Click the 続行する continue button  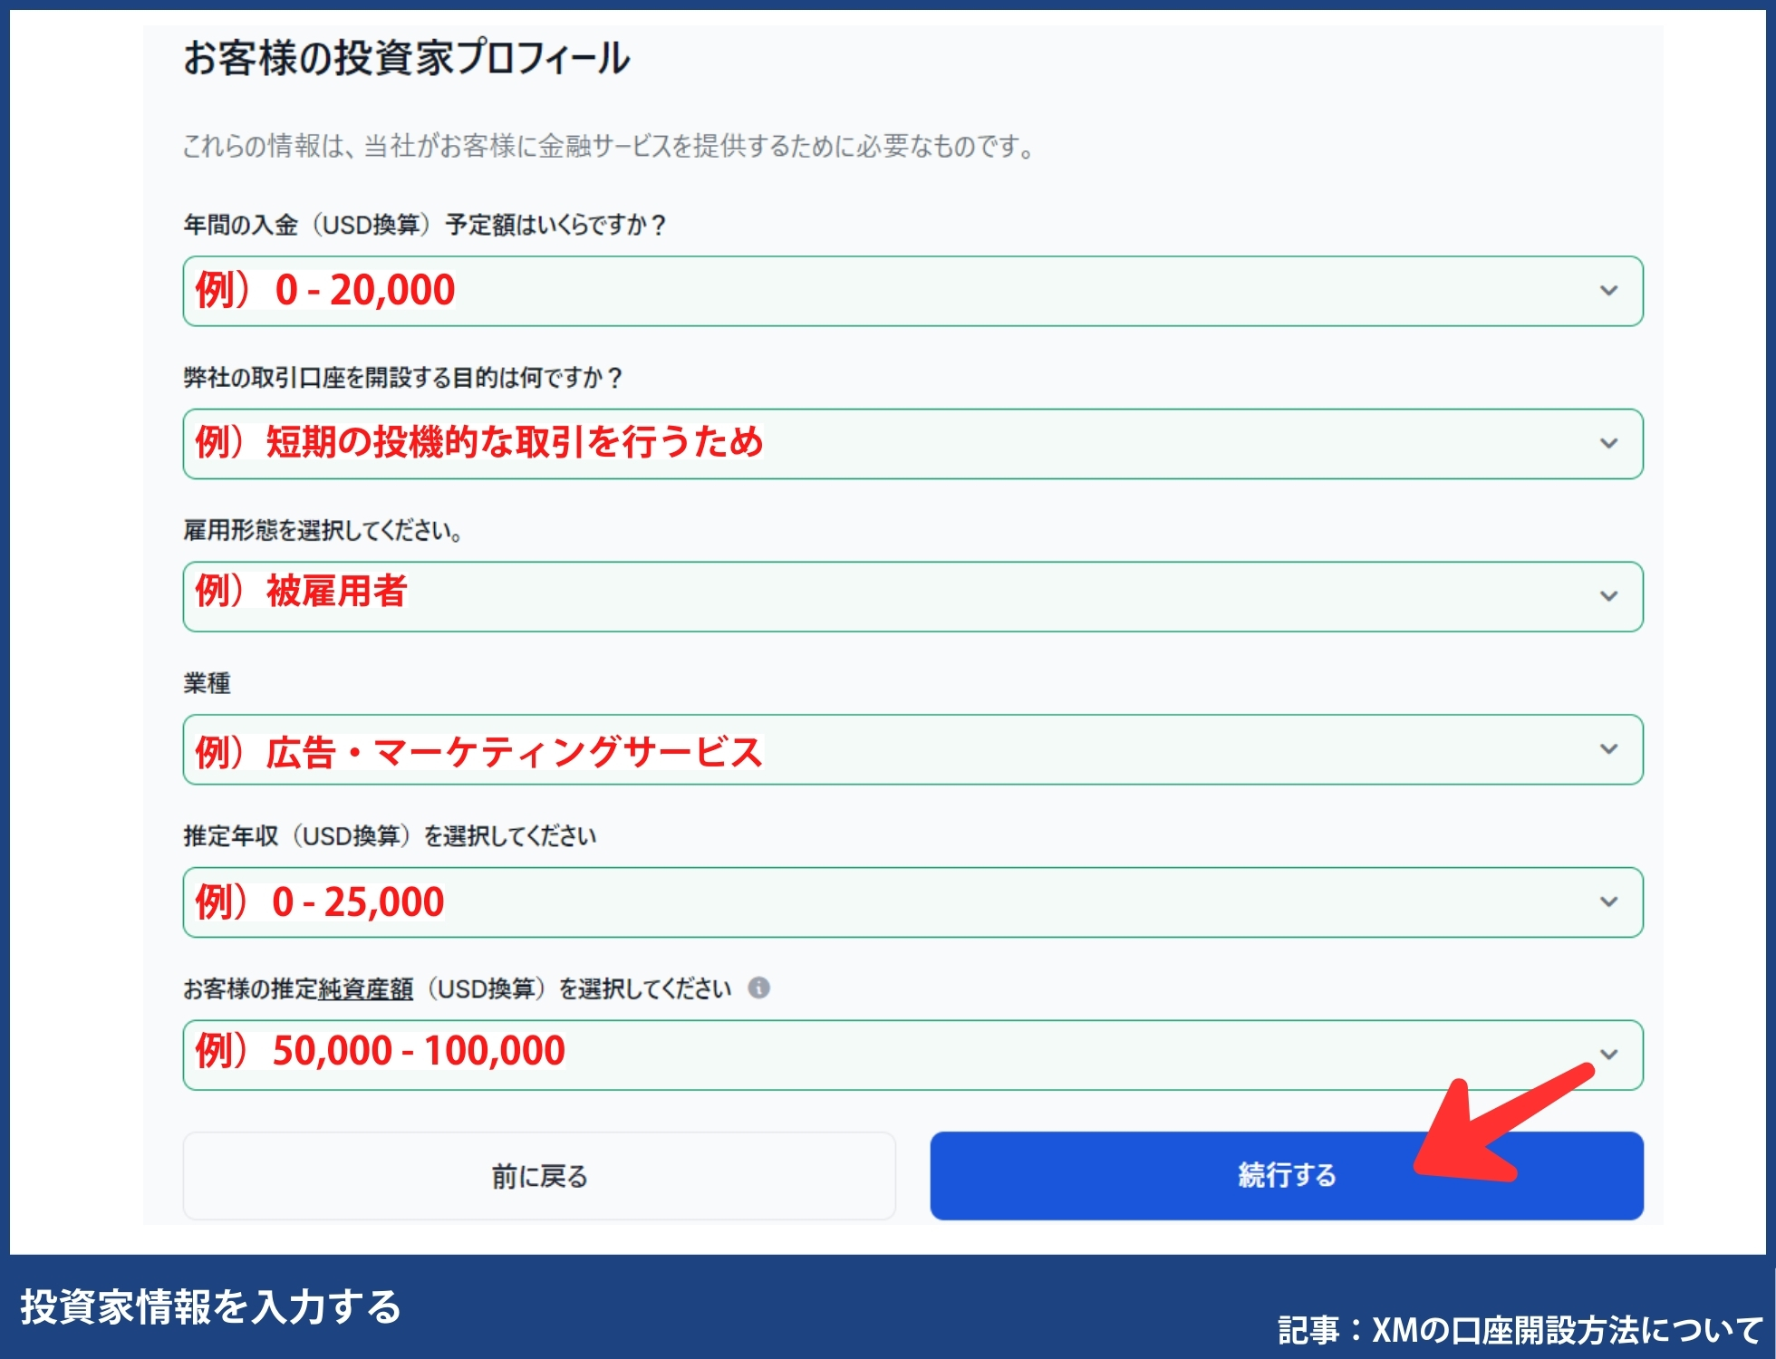pyautogui.click(x=1287, y=1175)
